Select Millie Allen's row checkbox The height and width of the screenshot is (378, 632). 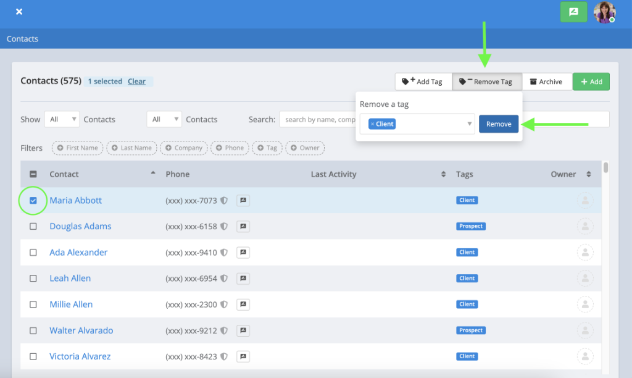[33, 304]
